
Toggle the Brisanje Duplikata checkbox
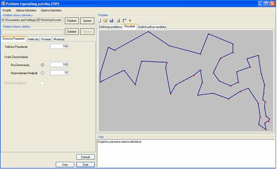(42, 83)
